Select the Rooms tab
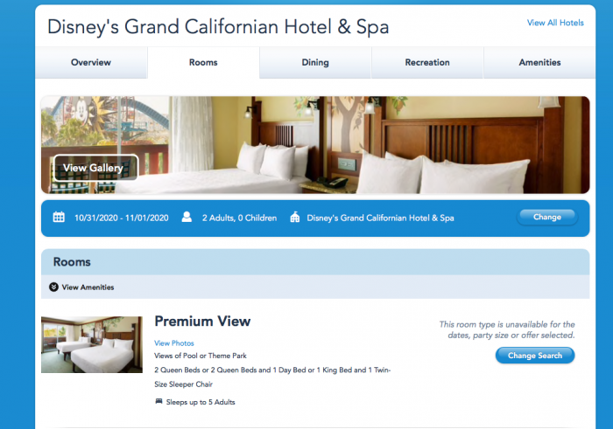This screenshot has height=429, width=613. point(203,62)
